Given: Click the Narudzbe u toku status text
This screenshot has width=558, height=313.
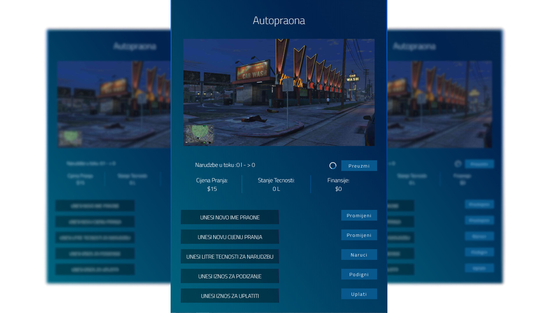Looking at the screenshot, I should pos(225,165).
